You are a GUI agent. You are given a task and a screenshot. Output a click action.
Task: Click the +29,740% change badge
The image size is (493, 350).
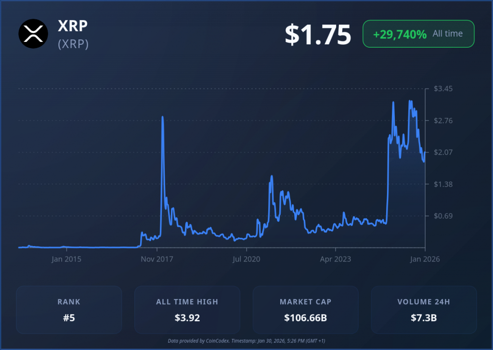pyautogui.click(x=400, y=34)
